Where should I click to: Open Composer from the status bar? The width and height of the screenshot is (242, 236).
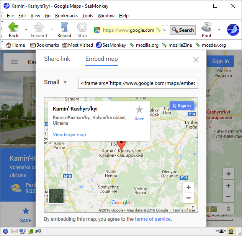[22, 231]
